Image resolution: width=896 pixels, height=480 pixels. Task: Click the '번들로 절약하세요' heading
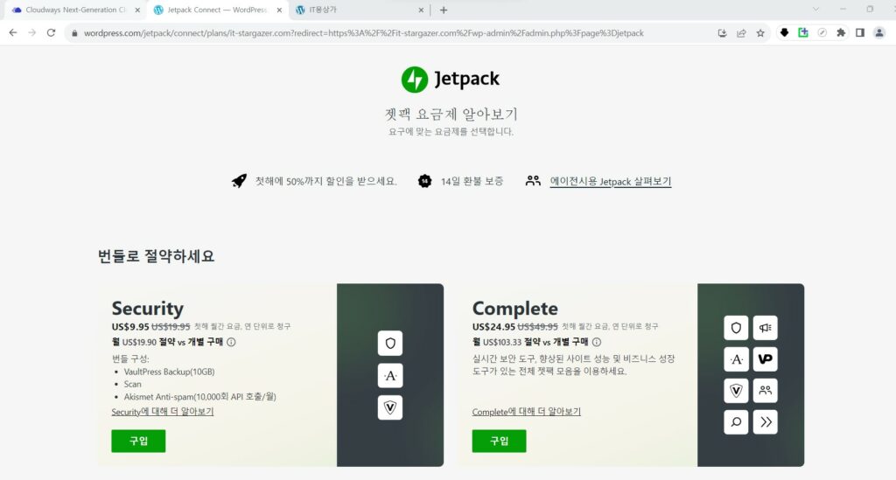tap(156, 256)
